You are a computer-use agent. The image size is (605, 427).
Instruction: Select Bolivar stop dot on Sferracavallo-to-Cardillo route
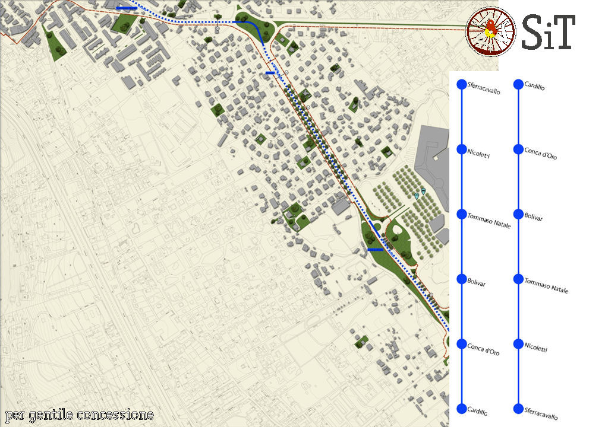(461, 279)
